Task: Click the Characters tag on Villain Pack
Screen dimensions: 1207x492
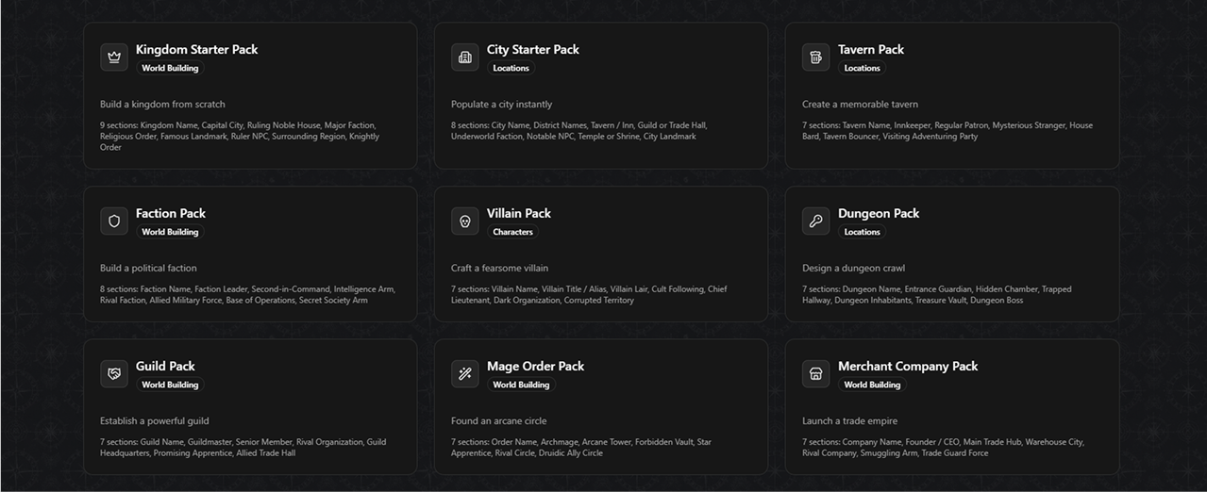Action: 512,232
